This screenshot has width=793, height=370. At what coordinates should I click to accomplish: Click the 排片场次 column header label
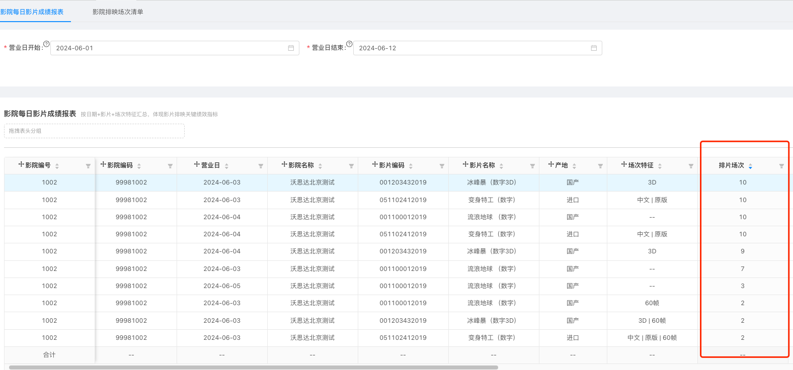click(x=731, y=165)
